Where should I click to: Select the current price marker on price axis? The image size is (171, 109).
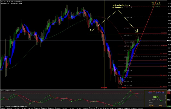[x=169, y=41]
